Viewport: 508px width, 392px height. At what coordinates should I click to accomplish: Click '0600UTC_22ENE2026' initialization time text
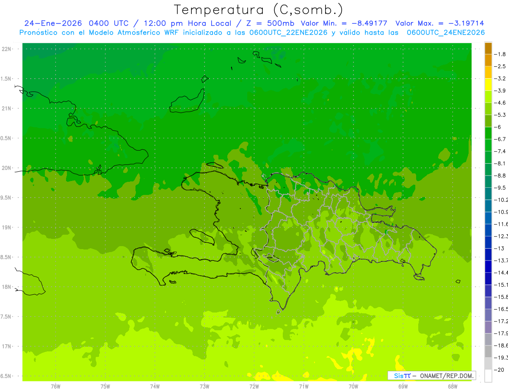point(288,33)
